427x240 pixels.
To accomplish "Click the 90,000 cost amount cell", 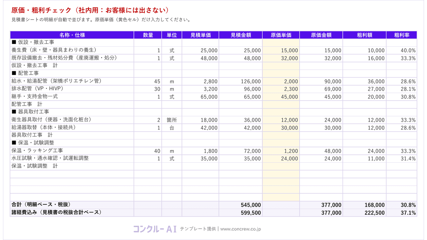I will (321, 81).
